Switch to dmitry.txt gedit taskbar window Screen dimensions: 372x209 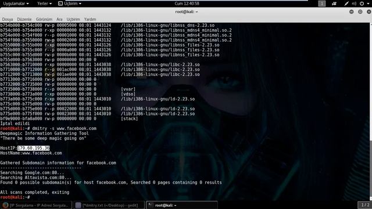click(109, 205)
